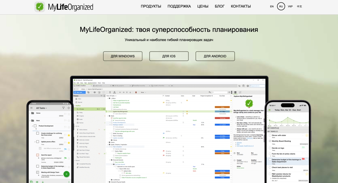
Task: Click the MyLifeOrganized green checkmark logo
Action: [40, 7]
